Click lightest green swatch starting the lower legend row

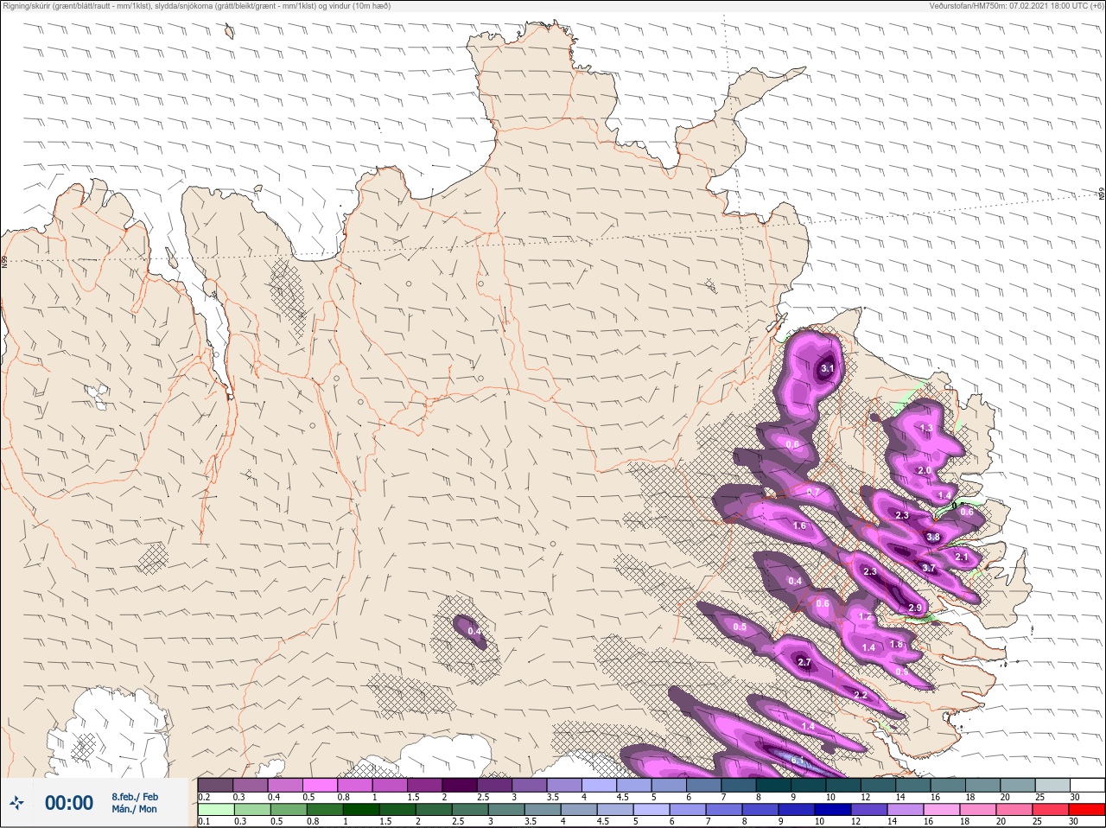point(216,810)
